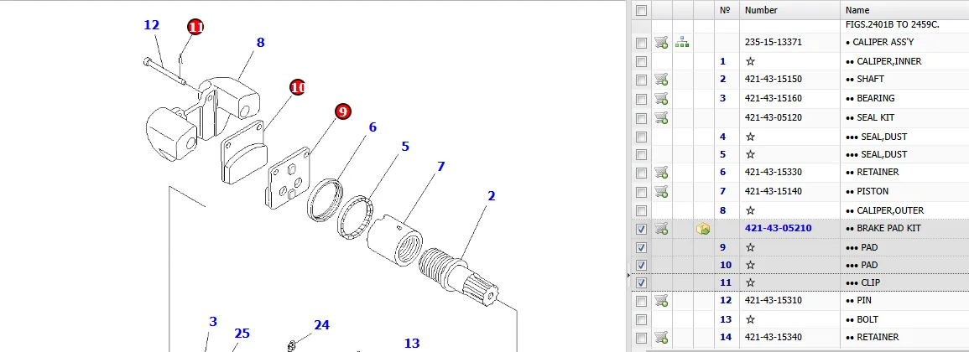Uncheck the BRAKE PAD KIT checkbox
Screen dimensions: 969x352
[641, 229]
